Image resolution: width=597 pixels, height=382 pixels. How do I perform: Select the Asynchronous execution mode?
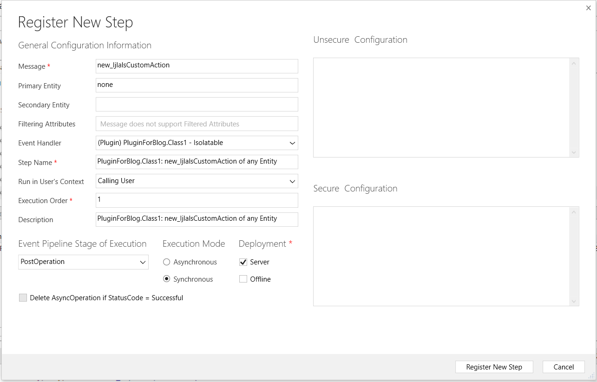[x=167, y=262]
